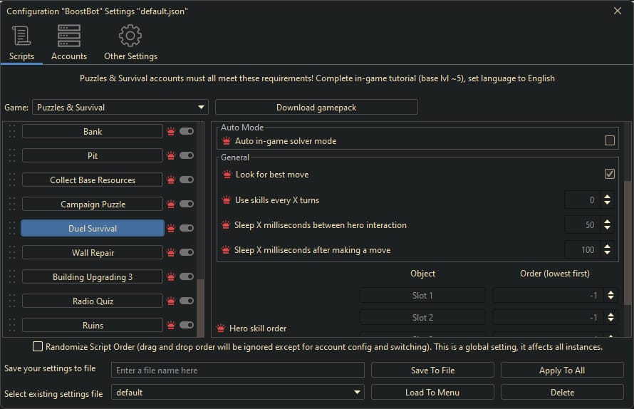Screen dimensions: 634x409
Task: Open the Scripts tab icon
Action: (21, 36)
